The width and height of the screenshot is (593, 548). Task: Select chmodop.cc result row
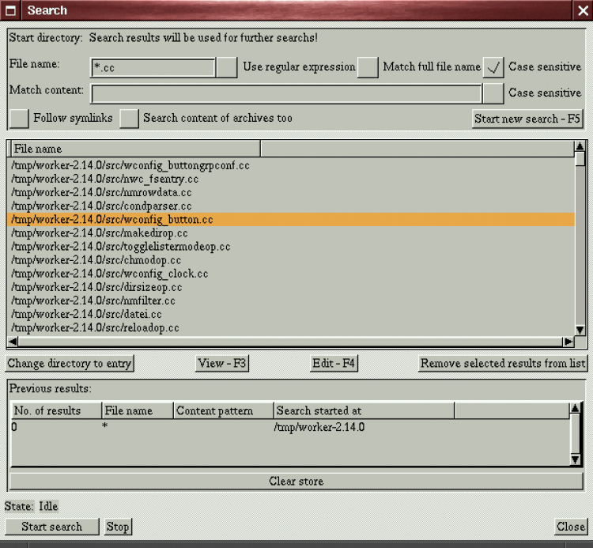(290, 261)
